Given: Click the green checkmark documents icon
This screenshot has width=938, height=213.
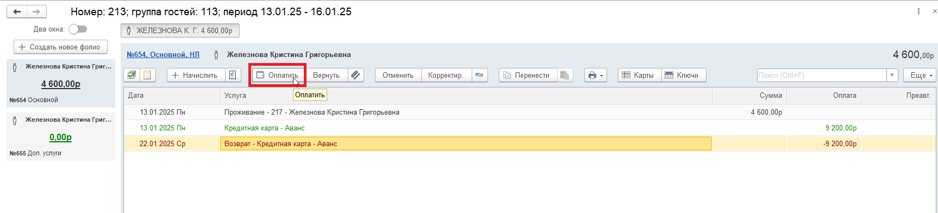Looking at the screenshot, I should point(132,75).
